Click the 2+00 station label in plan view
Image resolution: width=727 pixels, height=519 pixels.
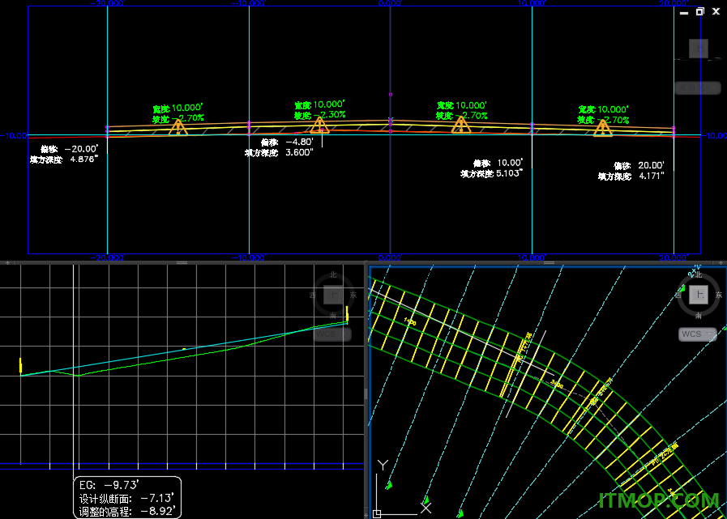[557, 384]
